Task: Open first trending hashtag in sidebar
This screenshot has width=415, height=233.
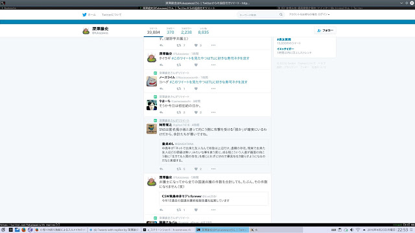Action: click(x=284, y=39)
